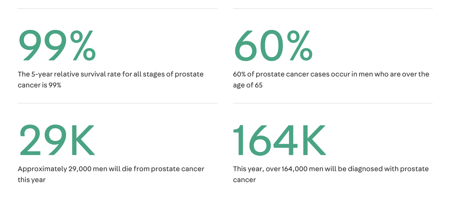Click 'this year' below the 29K description
Image resolution: width=455 pixels, height=206 pixels.
[32, 180]
